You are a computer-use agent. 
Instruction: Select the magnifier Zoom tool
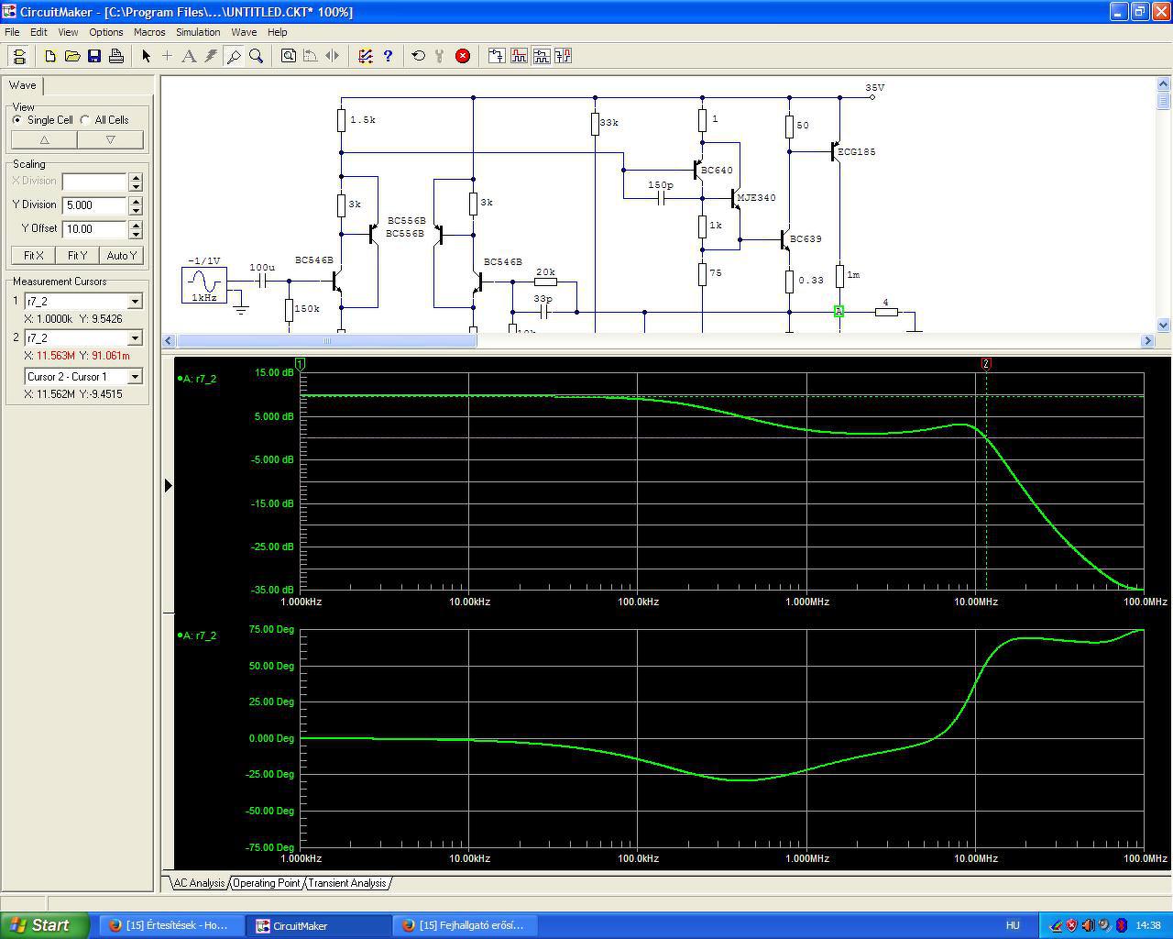pyautogui.click(x=257, y=56)
